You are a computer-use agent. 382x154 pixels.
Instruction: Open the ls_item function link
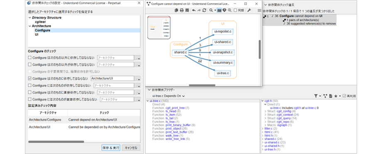[170, 115]
